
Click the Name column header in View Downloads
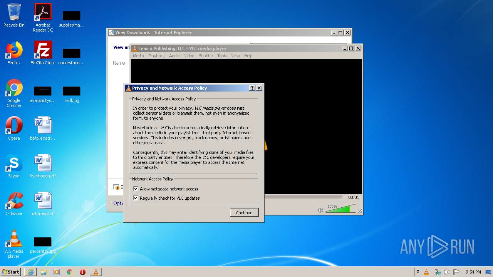tap(119, 63)
